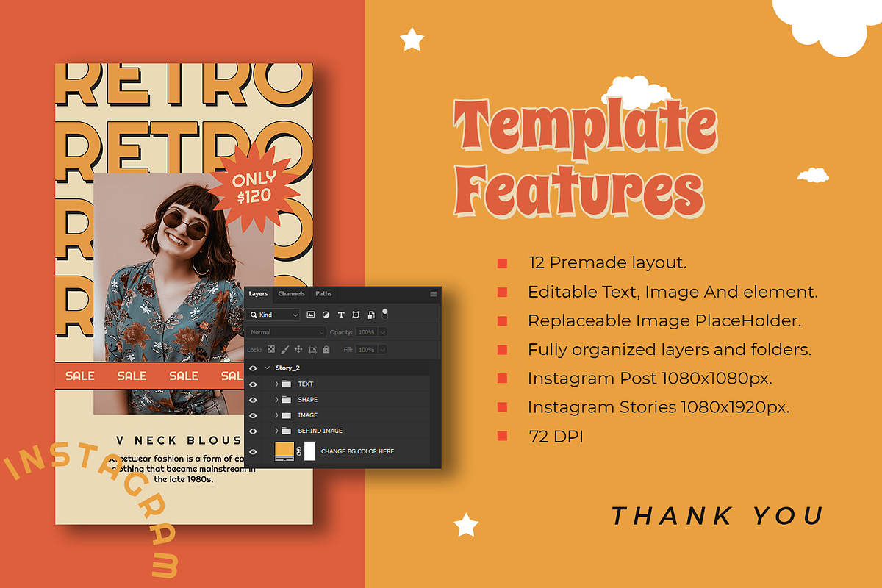
Task: Lock image pixels brush icon
Action: pyautogui.click(x=284, y=350)
